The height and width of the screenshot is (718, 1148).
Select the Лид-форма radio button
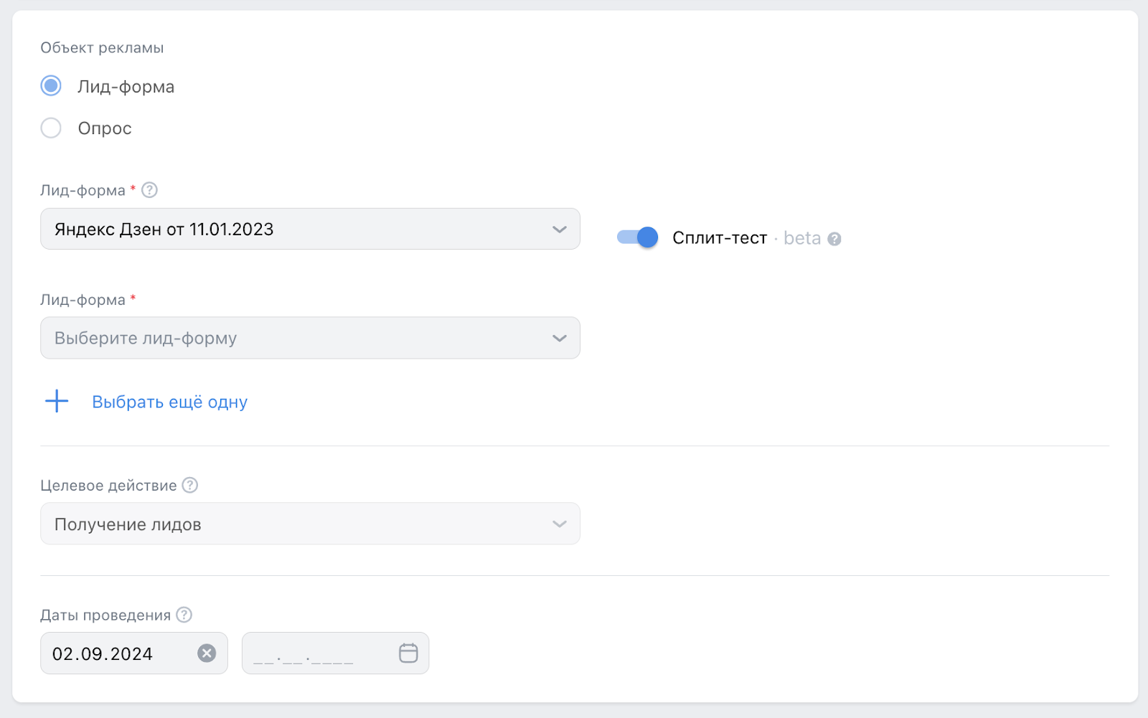(51, 86)
